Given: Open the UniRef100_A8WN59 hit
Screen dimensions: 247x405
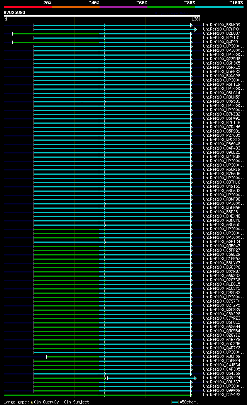Looking at the screenshot, I should [222, 97].
